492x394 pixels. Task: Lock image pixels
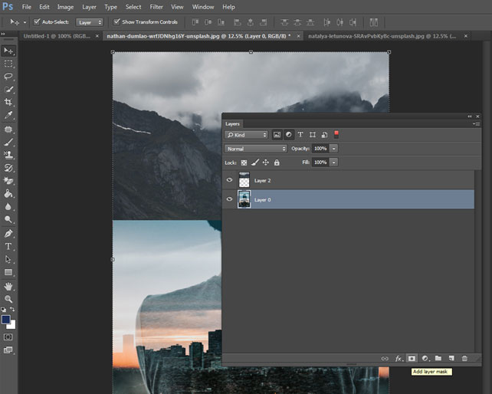pyautogui.click(x=255, y=163)
